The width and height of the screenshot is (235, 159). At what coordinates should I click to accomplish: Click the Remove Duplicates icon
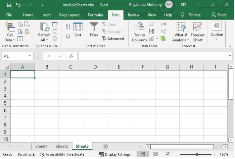click(x=151, y=32)
